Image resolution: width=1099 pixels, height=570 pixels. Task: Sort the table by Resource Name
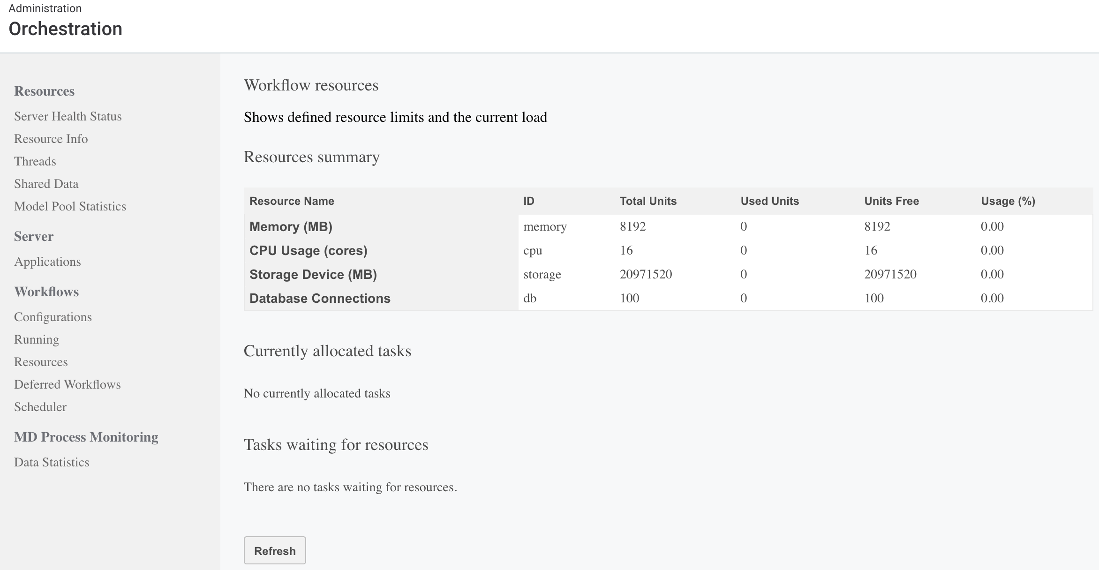click(x=292, y=201)
